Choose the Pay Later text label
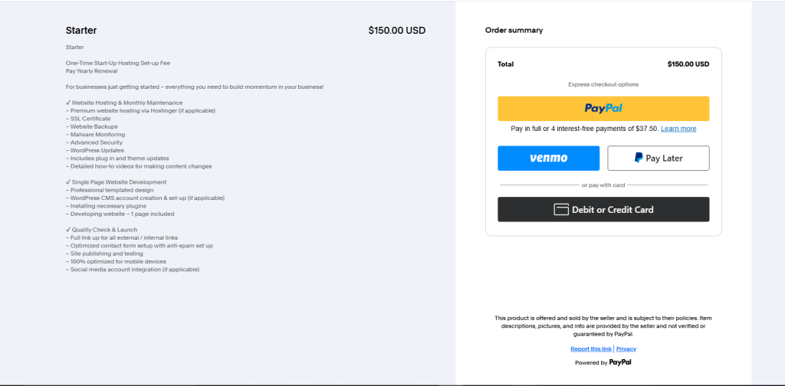 (664, 159)
